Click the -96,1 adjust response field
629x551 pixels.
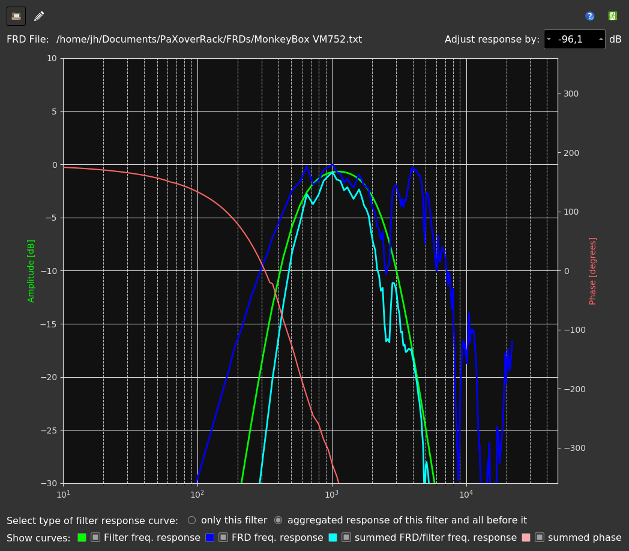(x=574, y=39)
